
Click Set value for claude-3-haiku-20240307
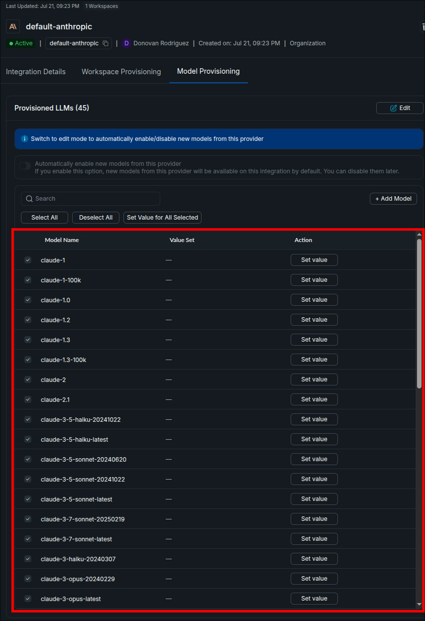click(314, 559)
